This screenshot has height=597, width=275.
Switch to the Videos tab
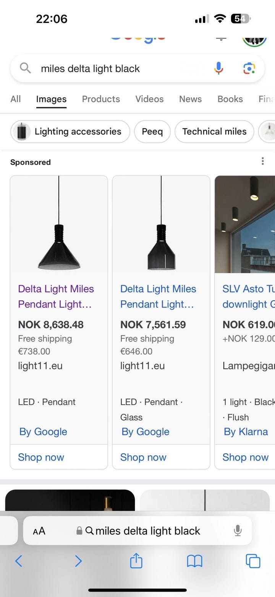[x=149, y=99]
